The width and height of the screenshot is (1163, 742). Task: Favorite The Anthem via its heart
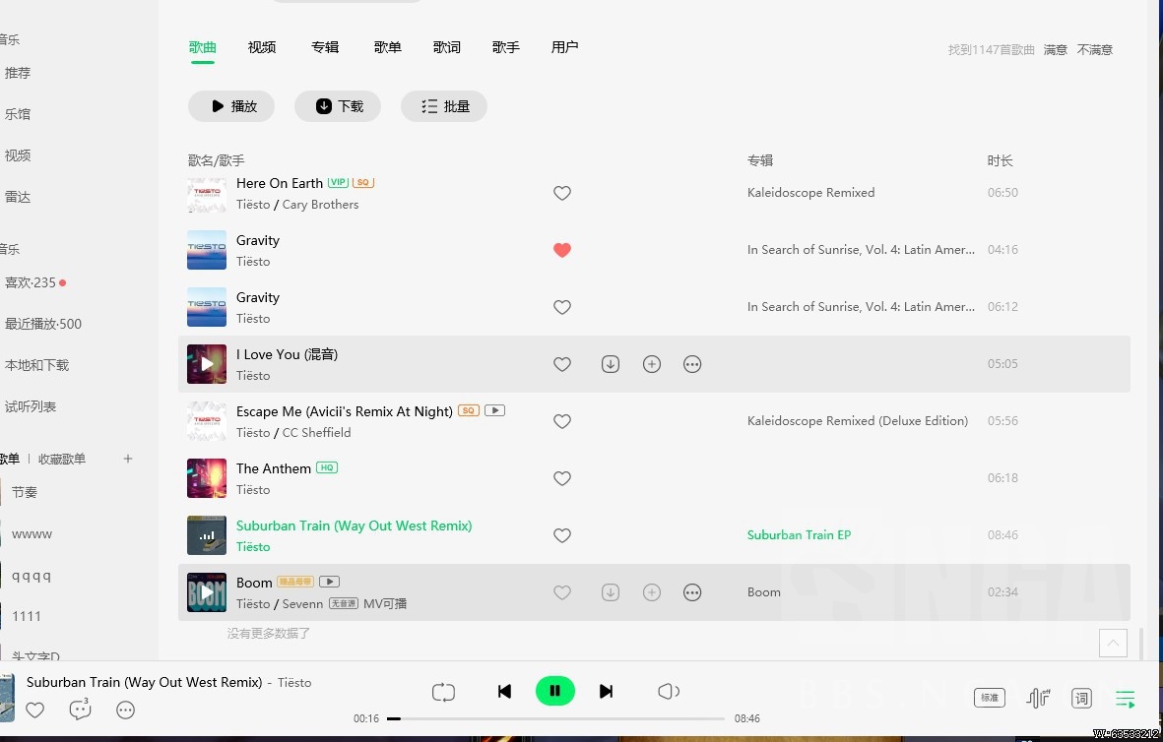click(562, 478)
